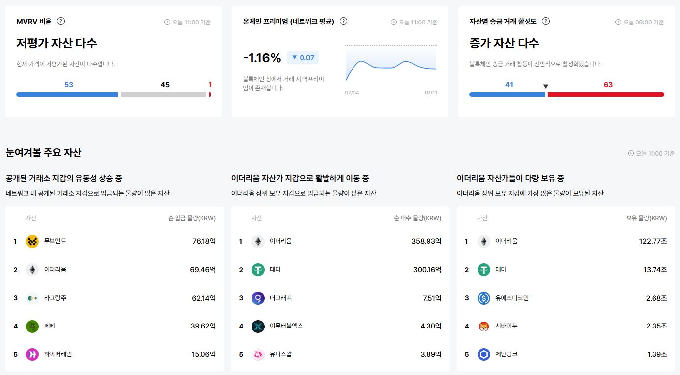Screen dimensions: 680x375
Task: Open the 자산별 송금 거래 활성도 help icon
Action: click(x=546, y=21)
